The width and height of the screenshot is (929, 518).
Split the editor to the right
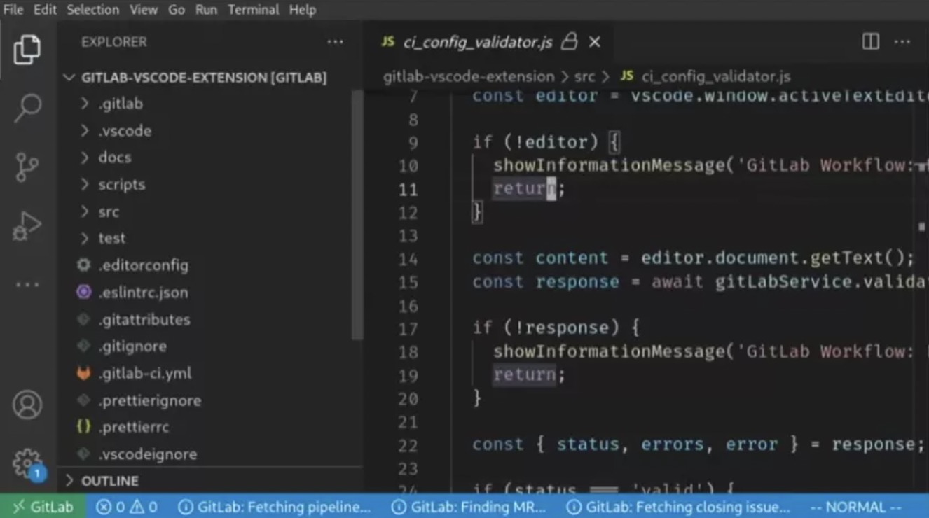870,42
